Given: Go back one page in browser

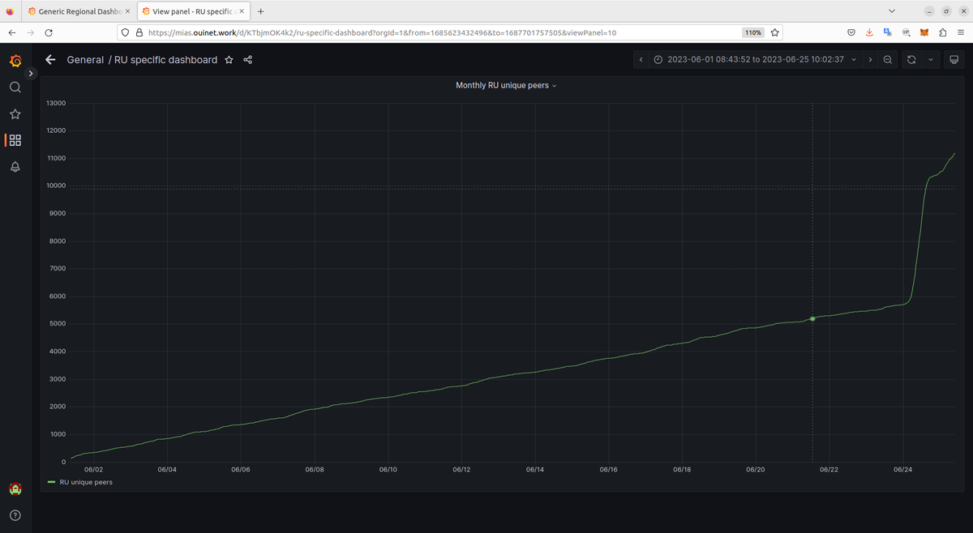Looking at the screenshot, I should 11,32.
